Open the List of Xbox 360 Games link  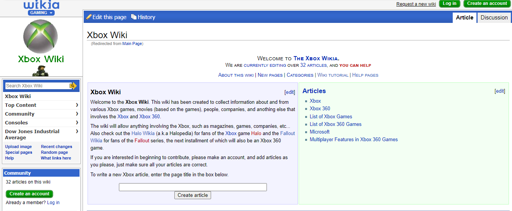click(x=335, y=124)
